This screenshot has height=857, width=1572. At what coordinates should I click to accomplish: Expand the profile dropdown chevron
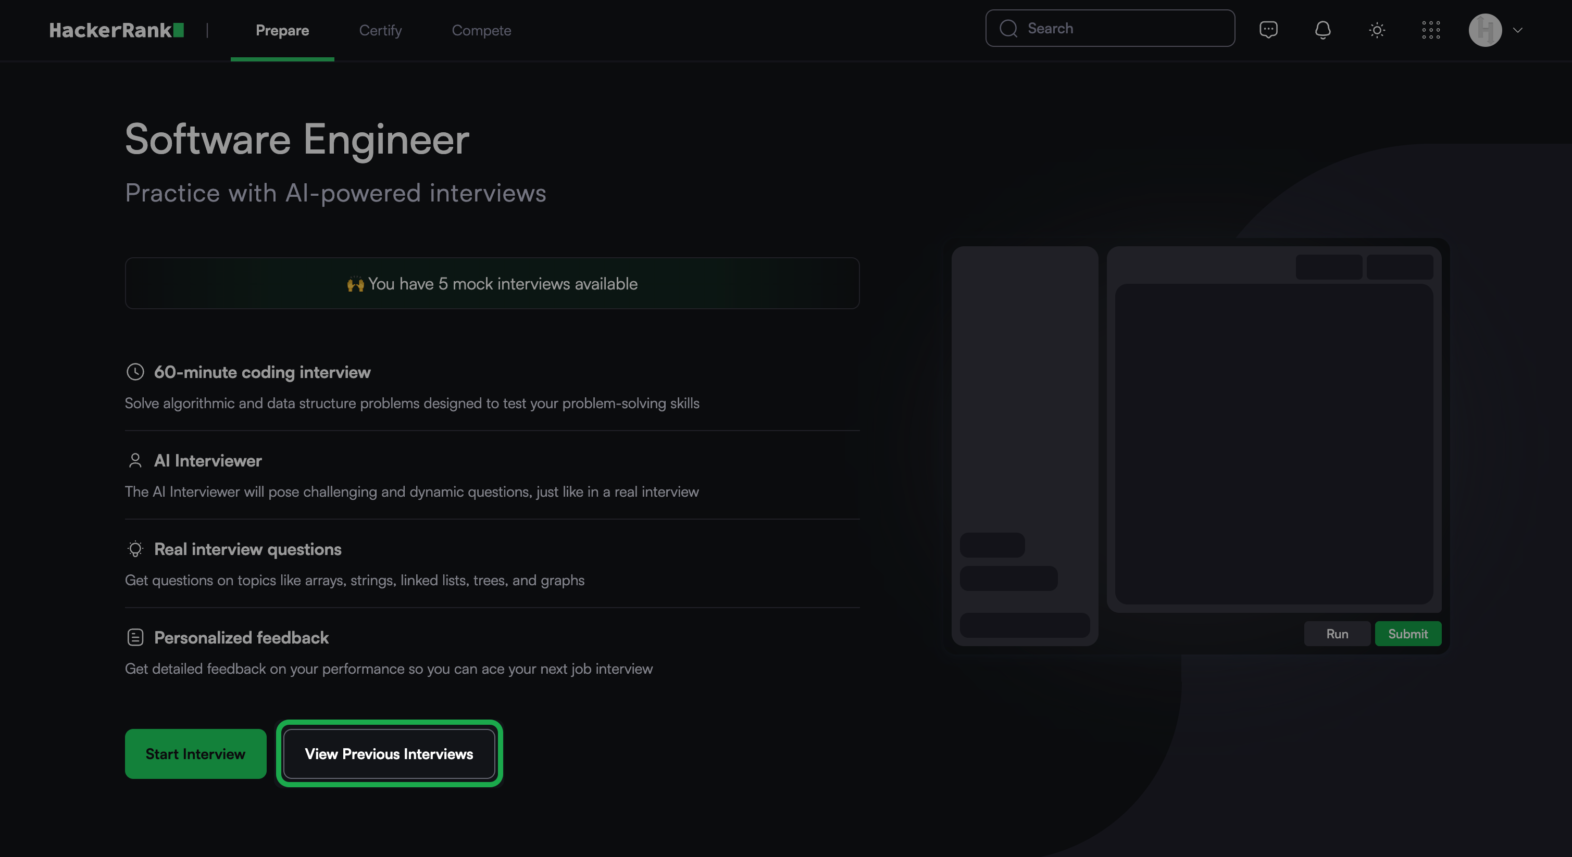tap(1518, 30)
